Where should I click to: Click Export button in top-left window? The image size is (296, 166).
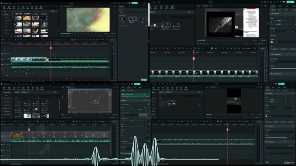(x=135, y=3)
